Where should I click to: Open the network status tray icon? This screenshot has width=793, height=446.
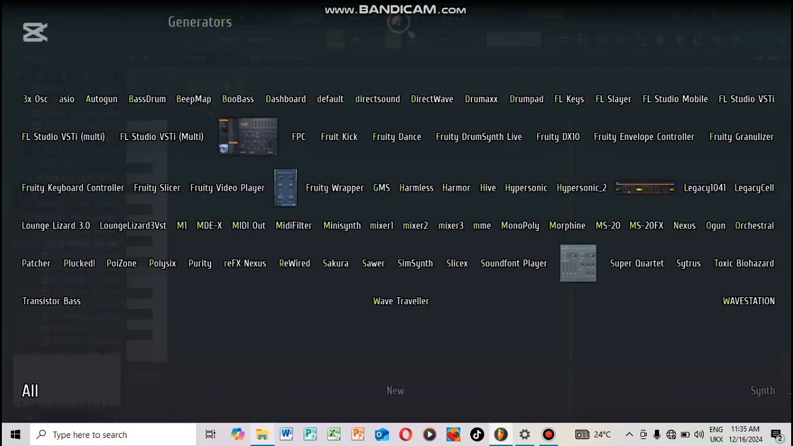[x=671, y=434]
